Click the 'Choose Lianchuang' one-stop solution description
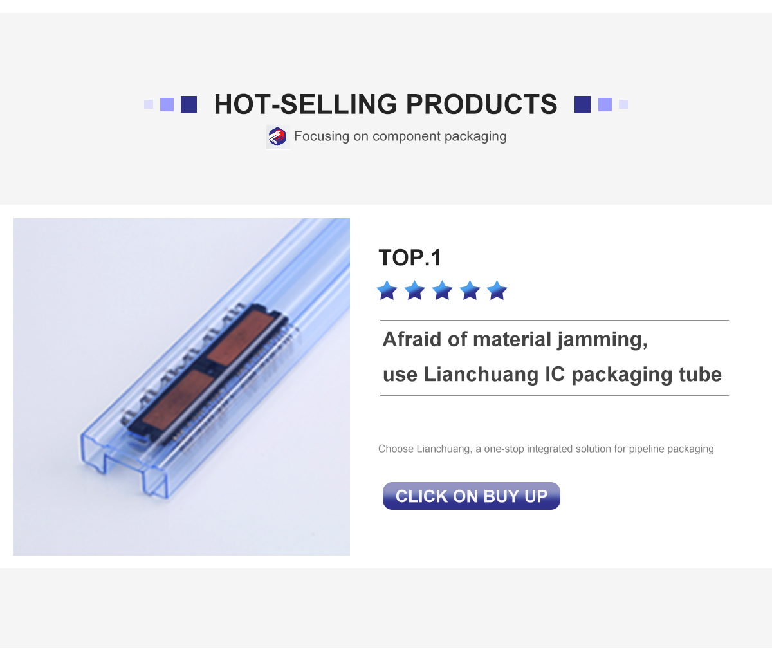 pyautogui.click(x=546, y=449)
